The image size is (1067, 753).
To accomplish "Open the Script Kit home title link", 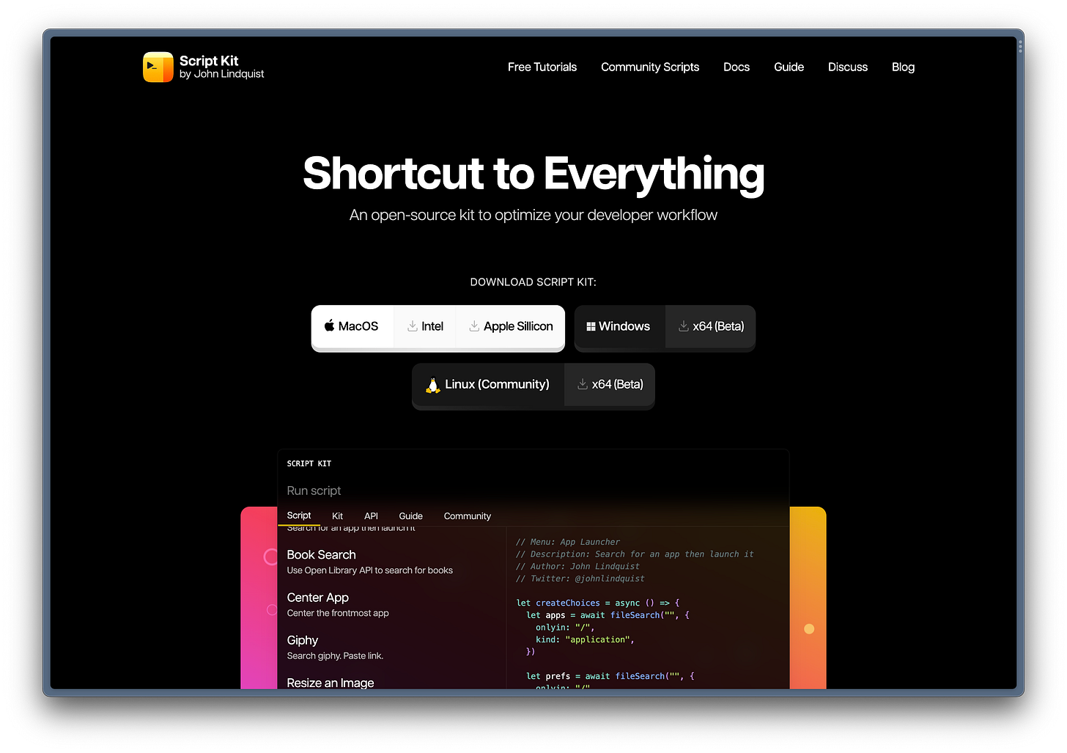I will [209, 61].
